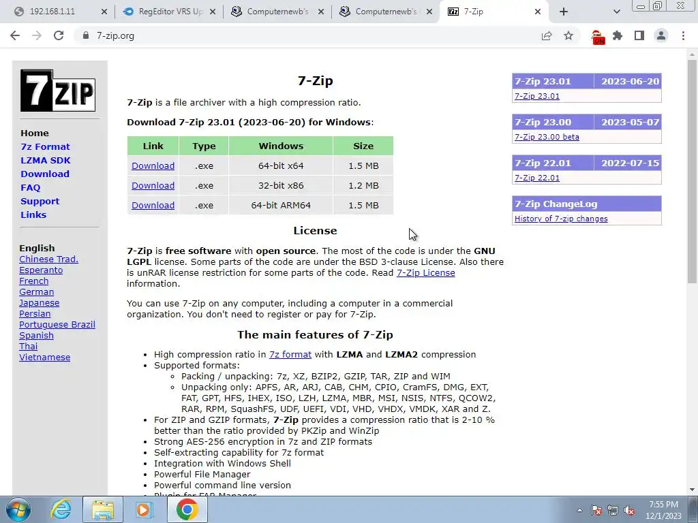Screen dimensions: 698x523
Task: Expand the tab search chevron
Action: [616, 12]
